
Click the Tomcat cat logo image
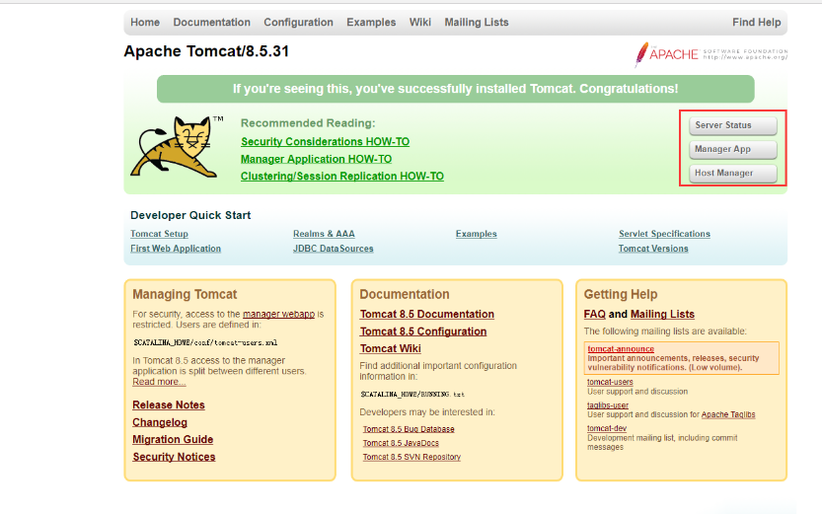pos(177,147)
